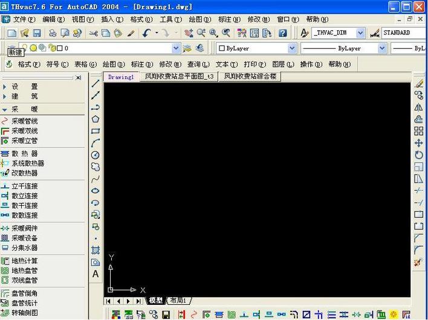Click the Save icon in standard toolbar
Viewport: 428px width, 320px height.
(37, 33)
